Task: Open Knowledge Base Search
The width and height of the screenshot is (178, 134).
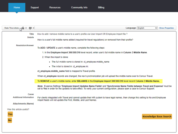Action: (x=157, y=116)
